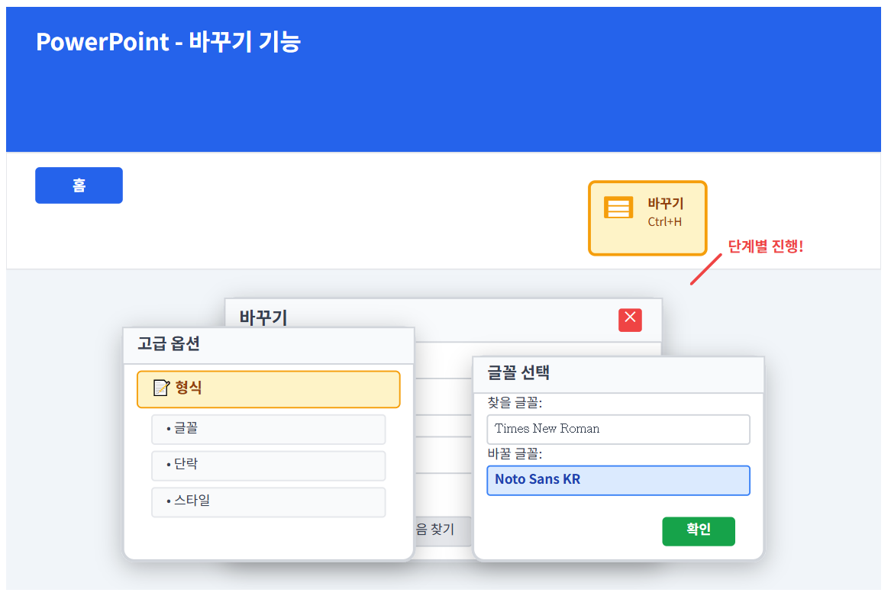891x599 pixels.
Task: Click the orange replace icon in 바꾸기 button
Action: 618,208
